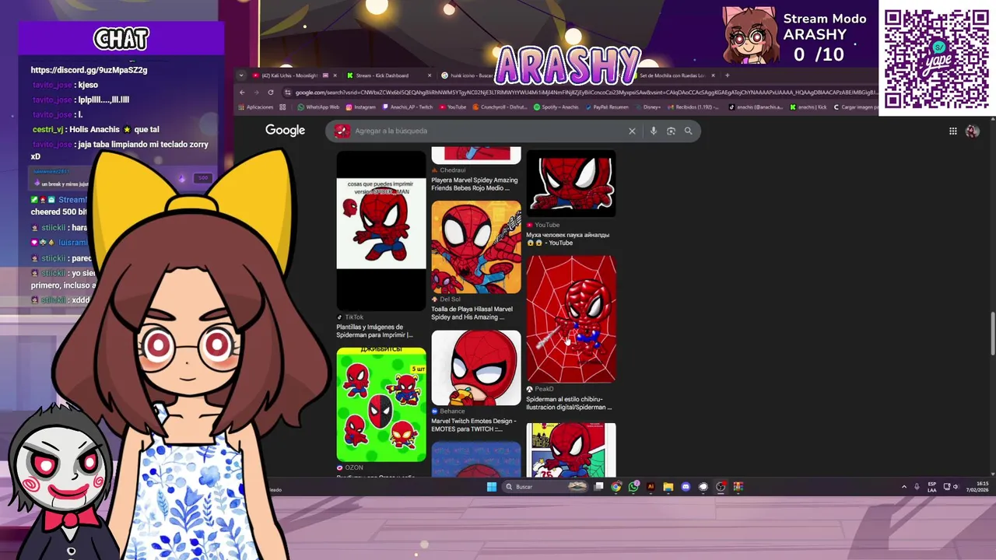Open the OZON green sticker sheet image

point(381,404)
